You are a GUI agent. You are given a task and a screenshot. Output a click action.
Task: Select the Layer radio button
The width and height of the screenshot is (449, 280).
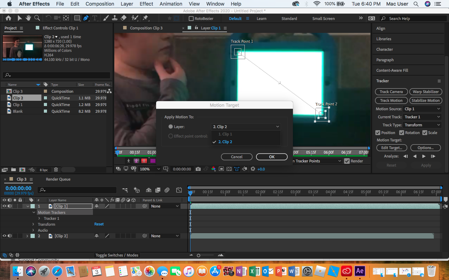[x=171, y=127]
